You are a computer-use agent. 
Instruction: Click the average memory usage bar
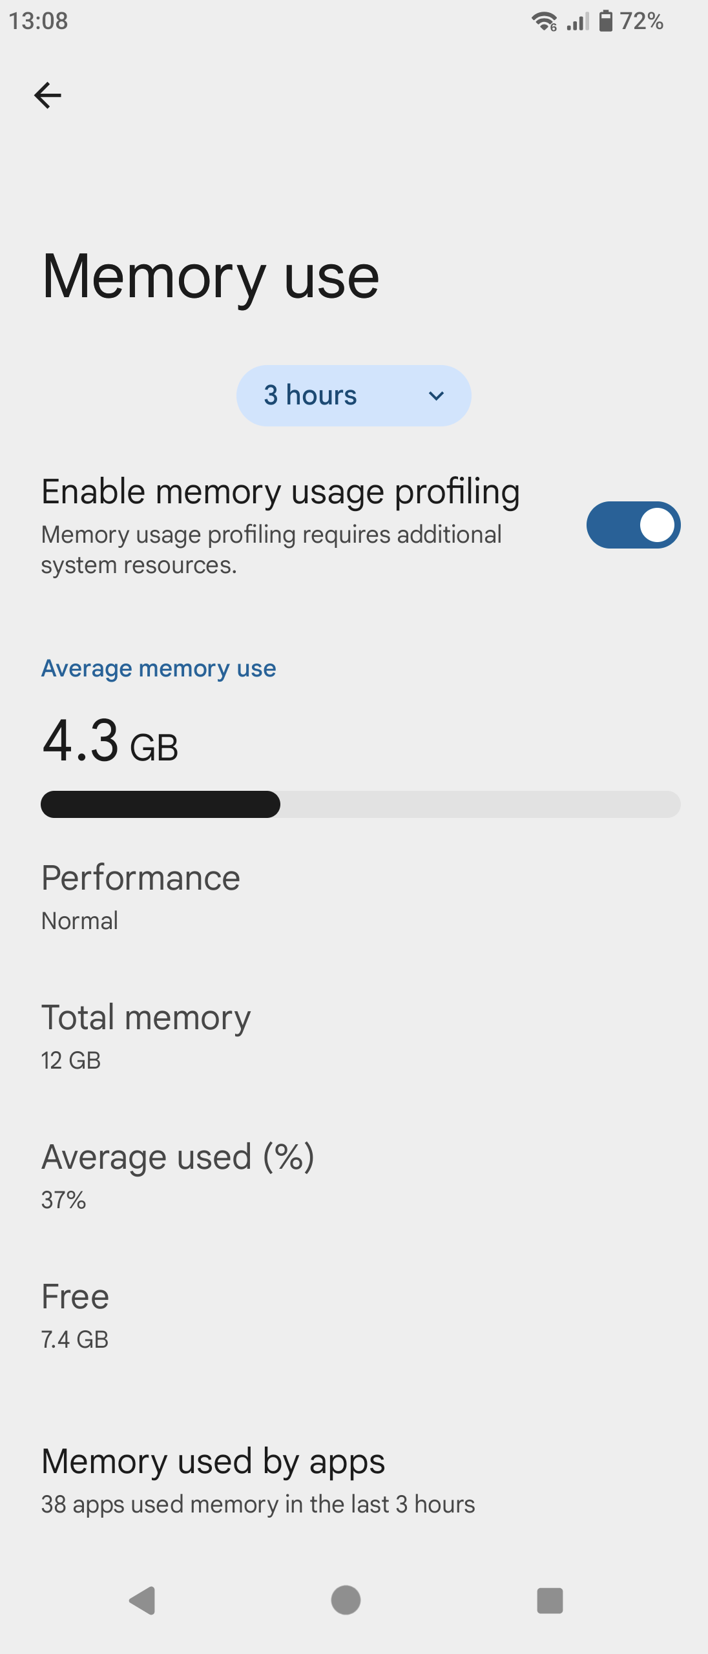[x=360, y=804]
